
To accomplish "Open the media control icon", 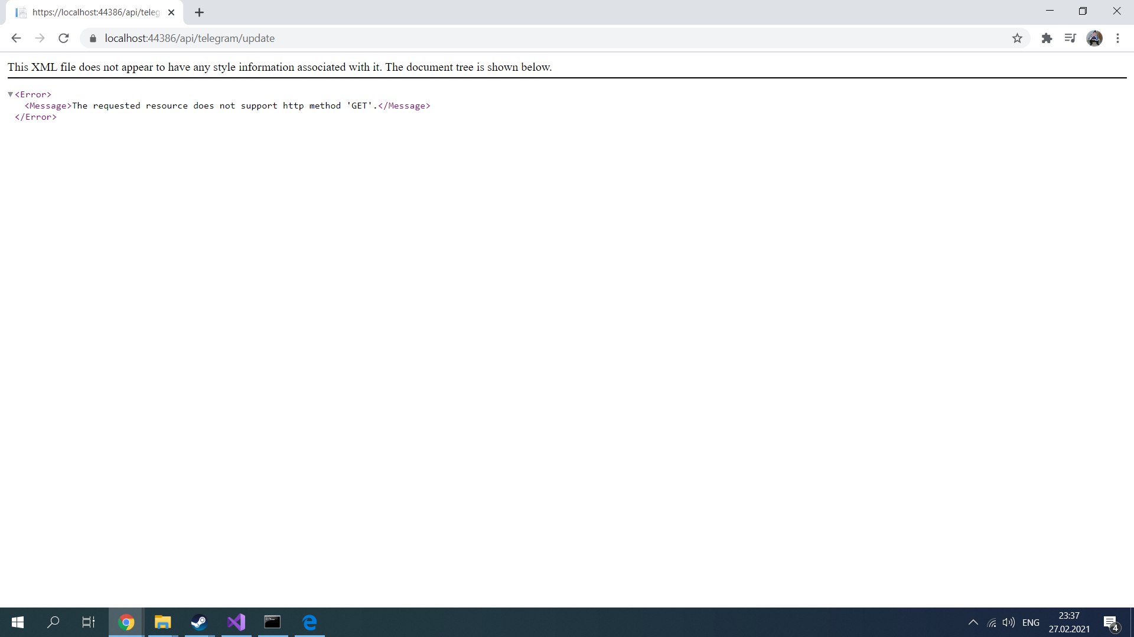I will [1070, 38].
